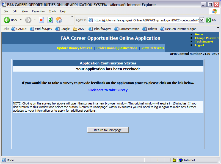221x164 pixels.
Task: Open the File menu
Action: coord(6,11)
